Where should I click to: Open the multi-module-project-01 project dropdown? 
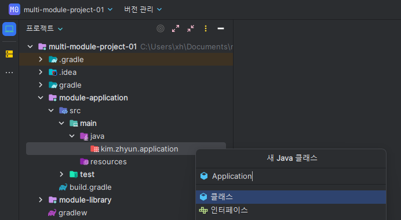[x=68, y=10]
